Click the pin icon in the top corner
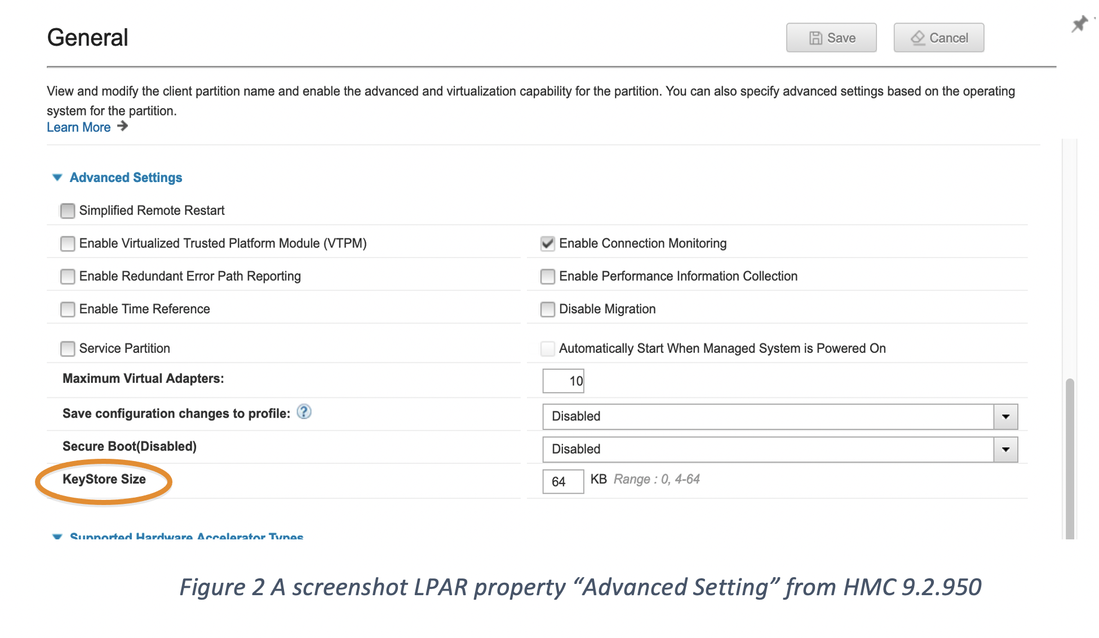 [1079, 24]
